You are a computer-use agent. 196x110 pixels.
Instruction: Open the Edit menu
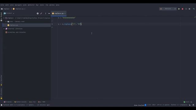[7, 5]
